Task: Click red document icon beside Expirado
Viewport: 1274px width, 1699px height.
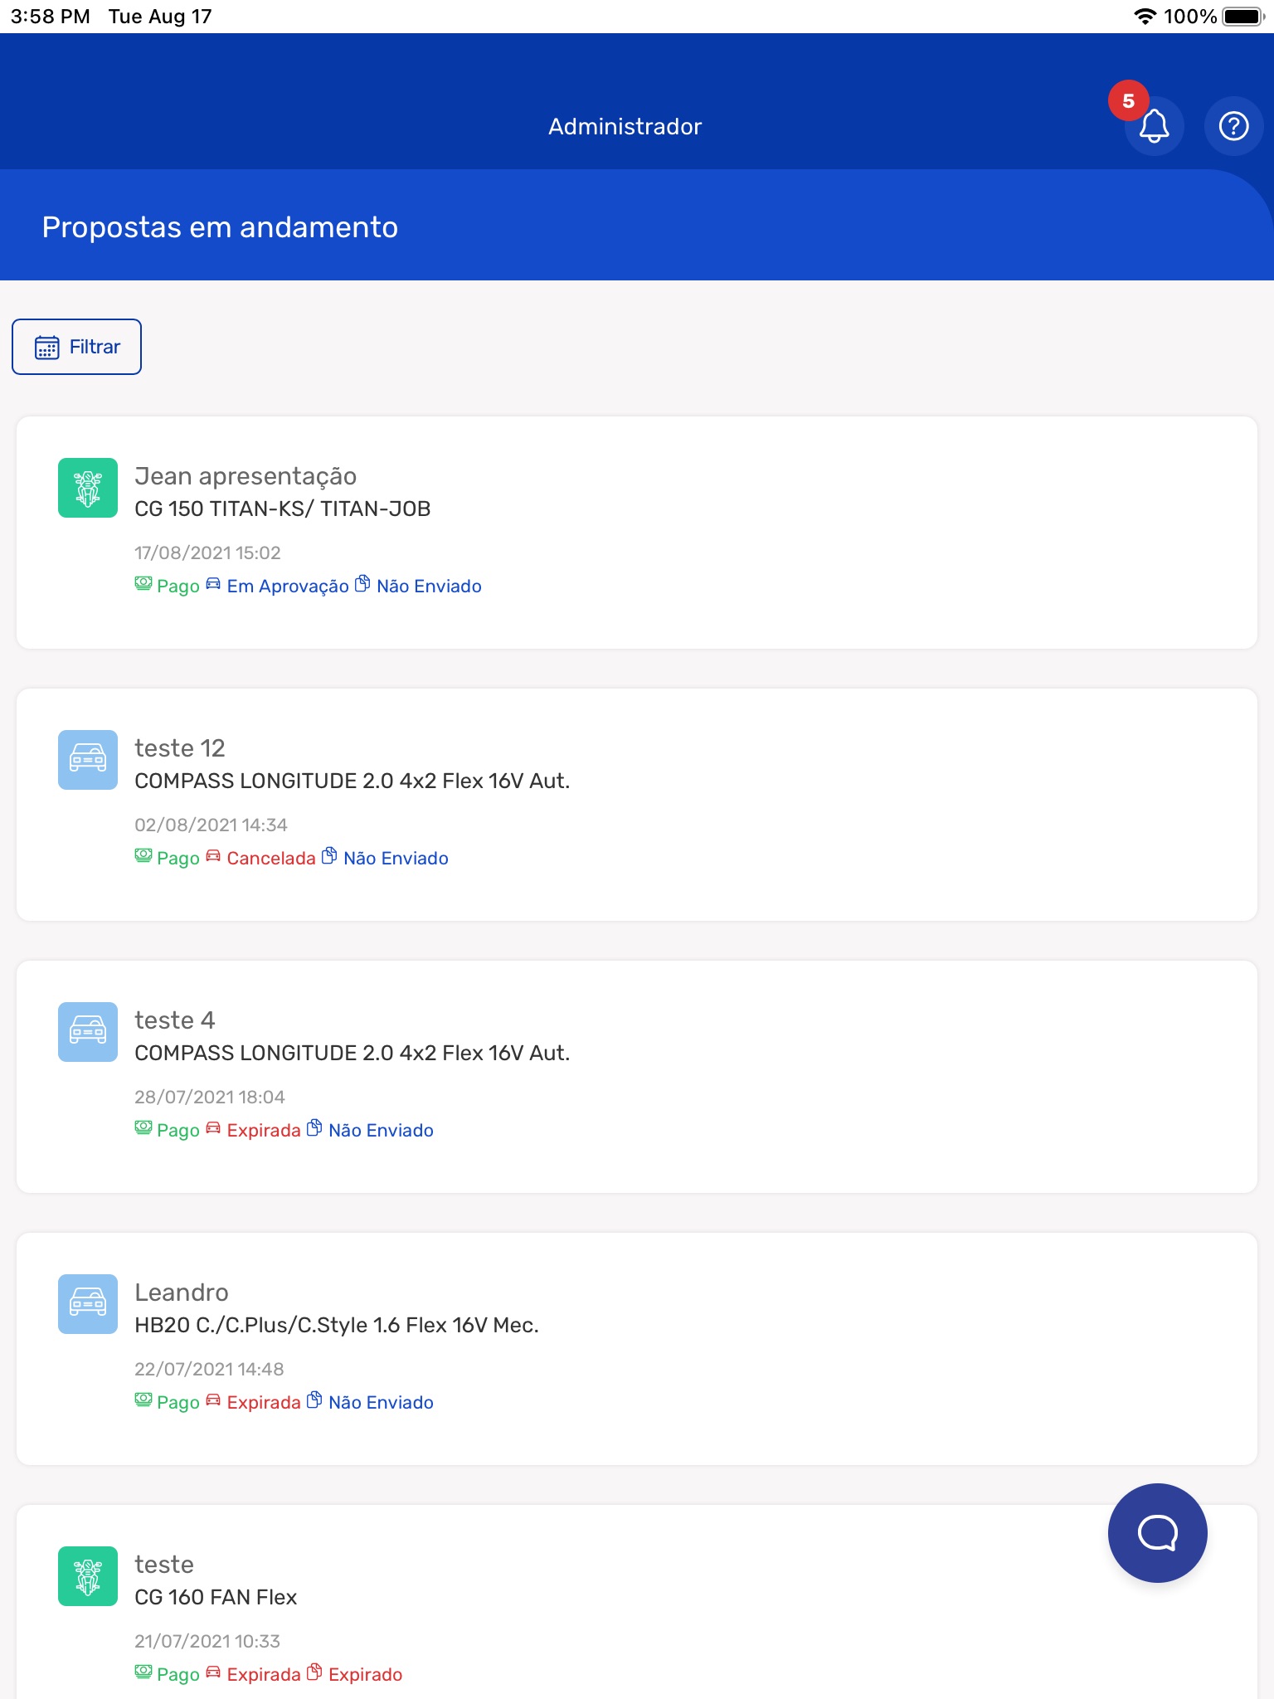Action: pyautogui.click(x=314, y=1672)
